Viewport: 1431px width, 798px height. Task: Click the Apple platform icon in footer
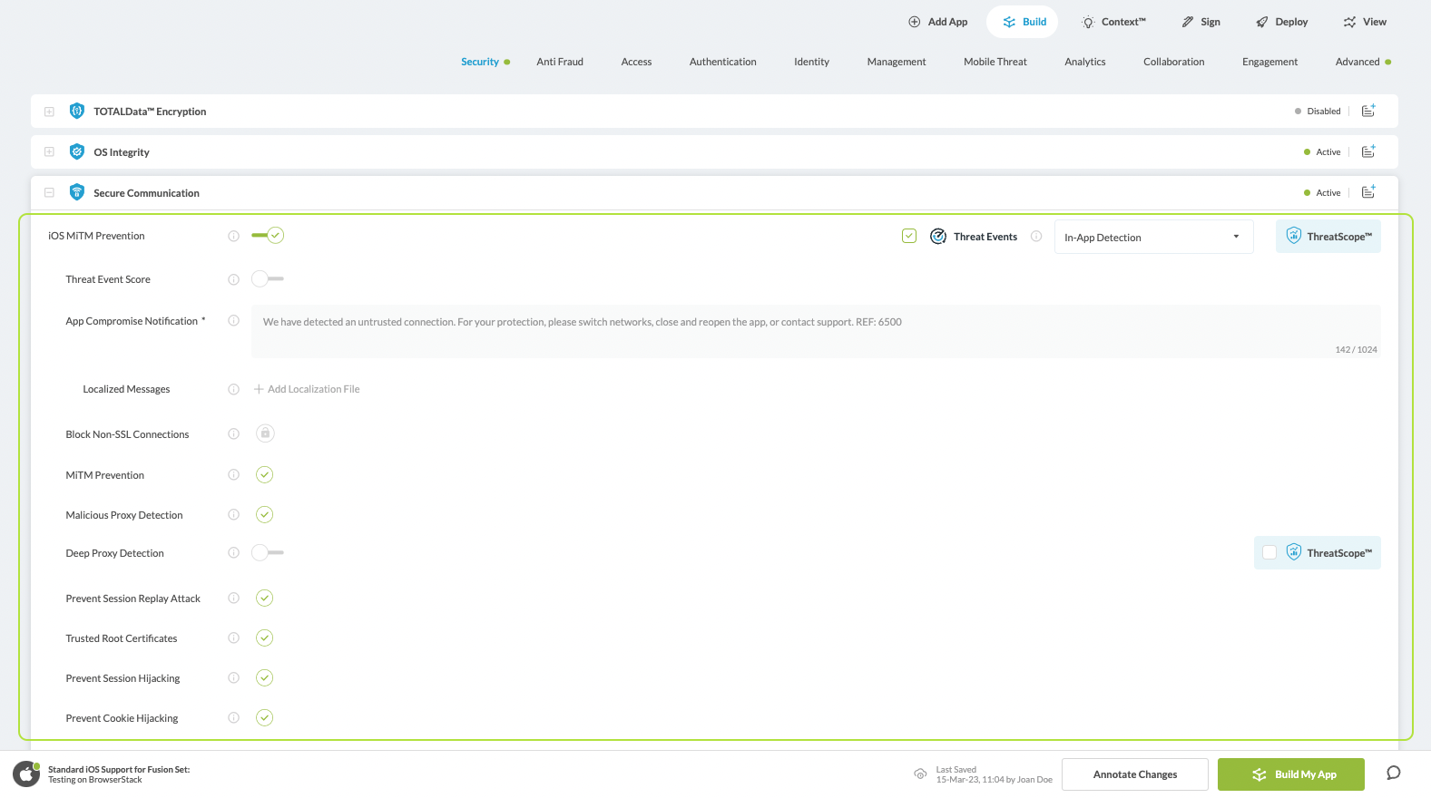click(x=26, y=774)
